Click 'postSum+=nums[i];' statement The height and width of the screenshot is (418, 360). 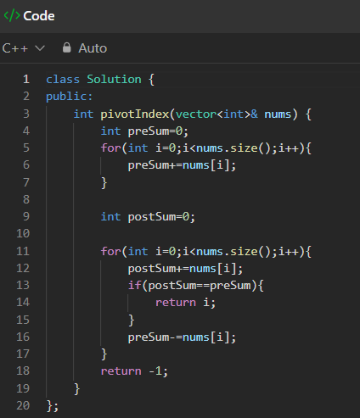(x=185, y=269)
